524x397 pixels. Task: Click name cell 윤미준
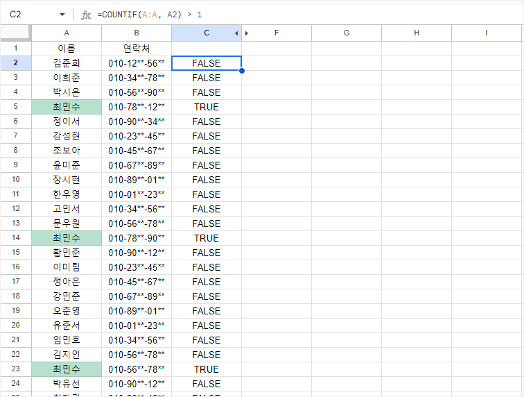(x=67, y=165)
